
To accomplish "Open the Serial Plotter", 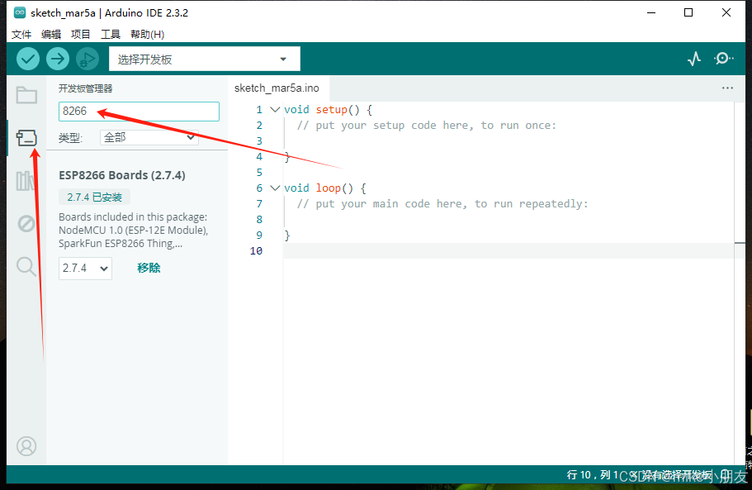I will click(694, 59).
